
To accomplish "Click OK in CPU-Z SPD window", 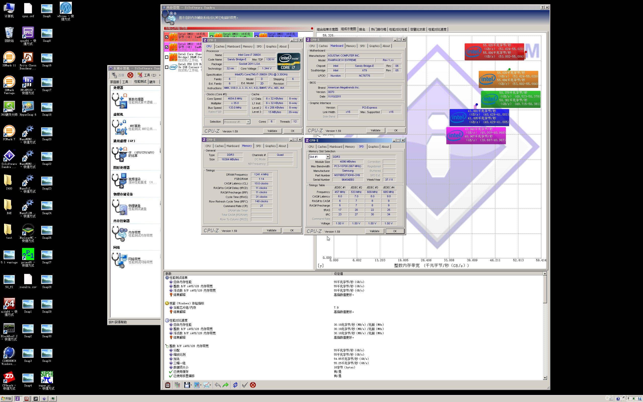I will (x=395, y=231).
